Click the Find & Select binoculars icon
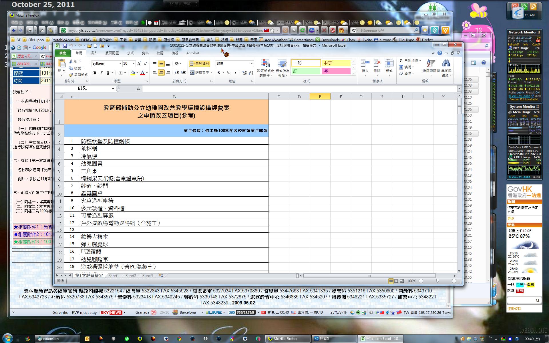549x343 pixels. tap(446, 63)
